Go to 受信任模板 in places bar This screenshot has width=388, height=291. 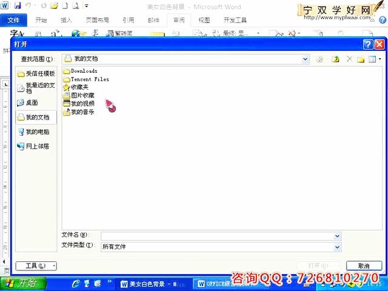tap(36, 73)
